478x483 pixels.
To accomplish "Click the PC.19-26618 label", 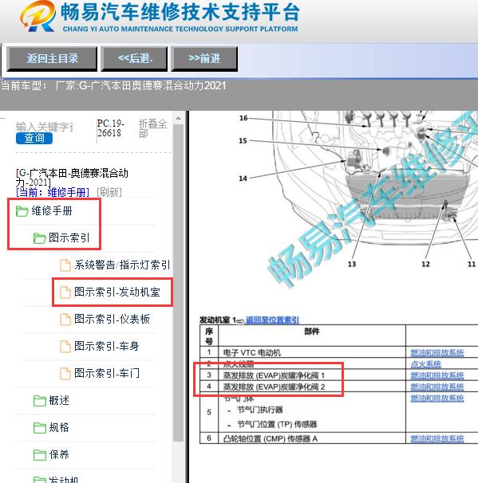I will click(111, 128).
